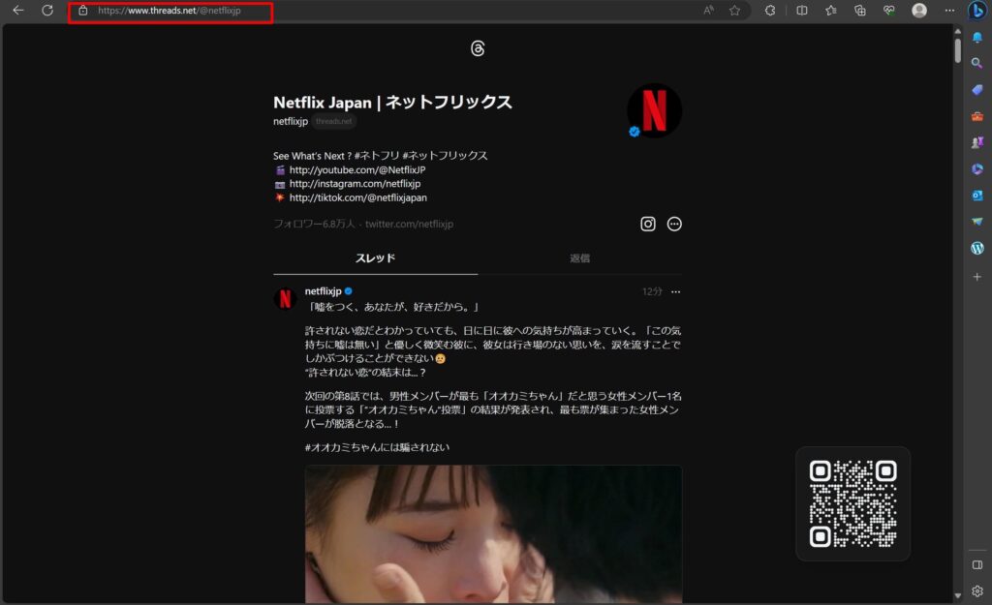Viewport: 992px width, 605px height.
Task: Toggle sidebar visibility icon at bottom
Action: 977,564
